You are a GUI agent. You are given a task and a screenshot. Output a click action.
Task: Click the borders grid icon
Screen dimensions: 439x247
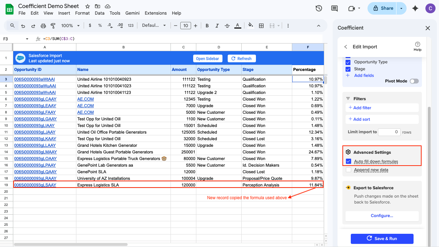261,26
